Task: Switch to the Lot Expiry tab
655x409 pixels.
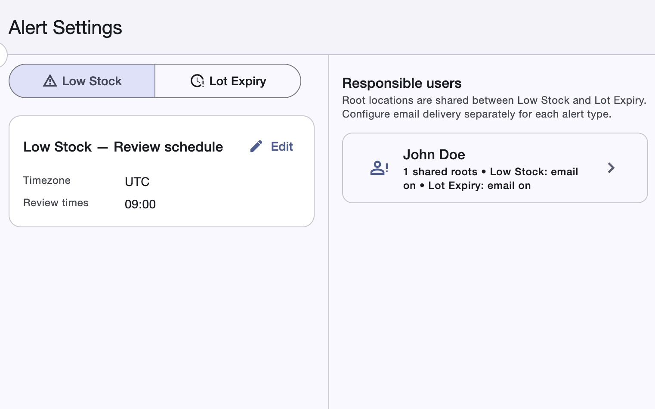Action: [x=228, y=81]
